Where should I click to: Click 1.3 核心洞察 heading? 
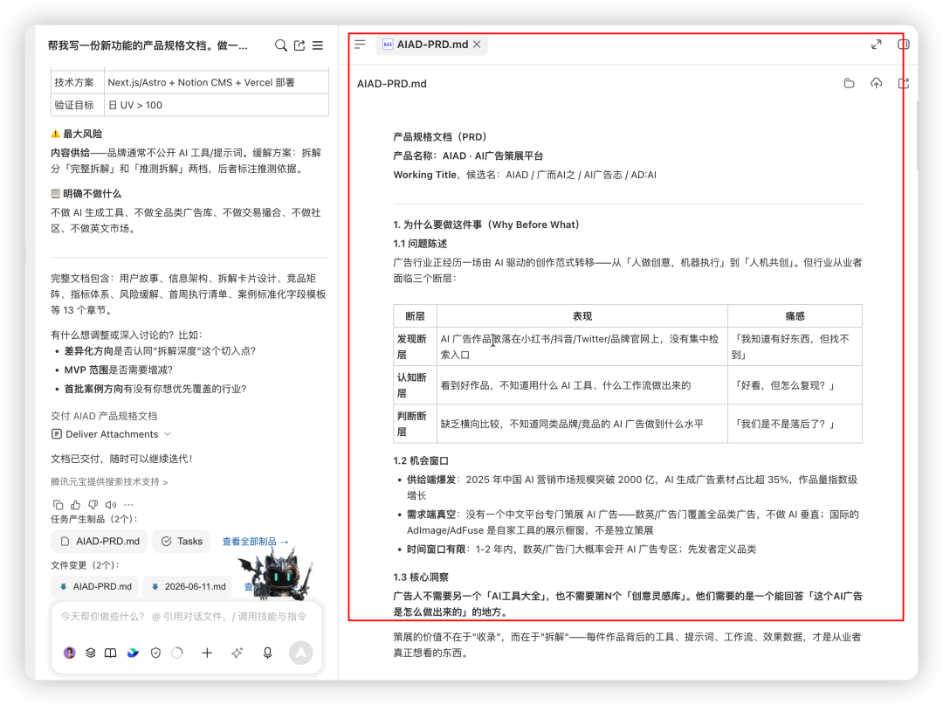coord(421,577)
